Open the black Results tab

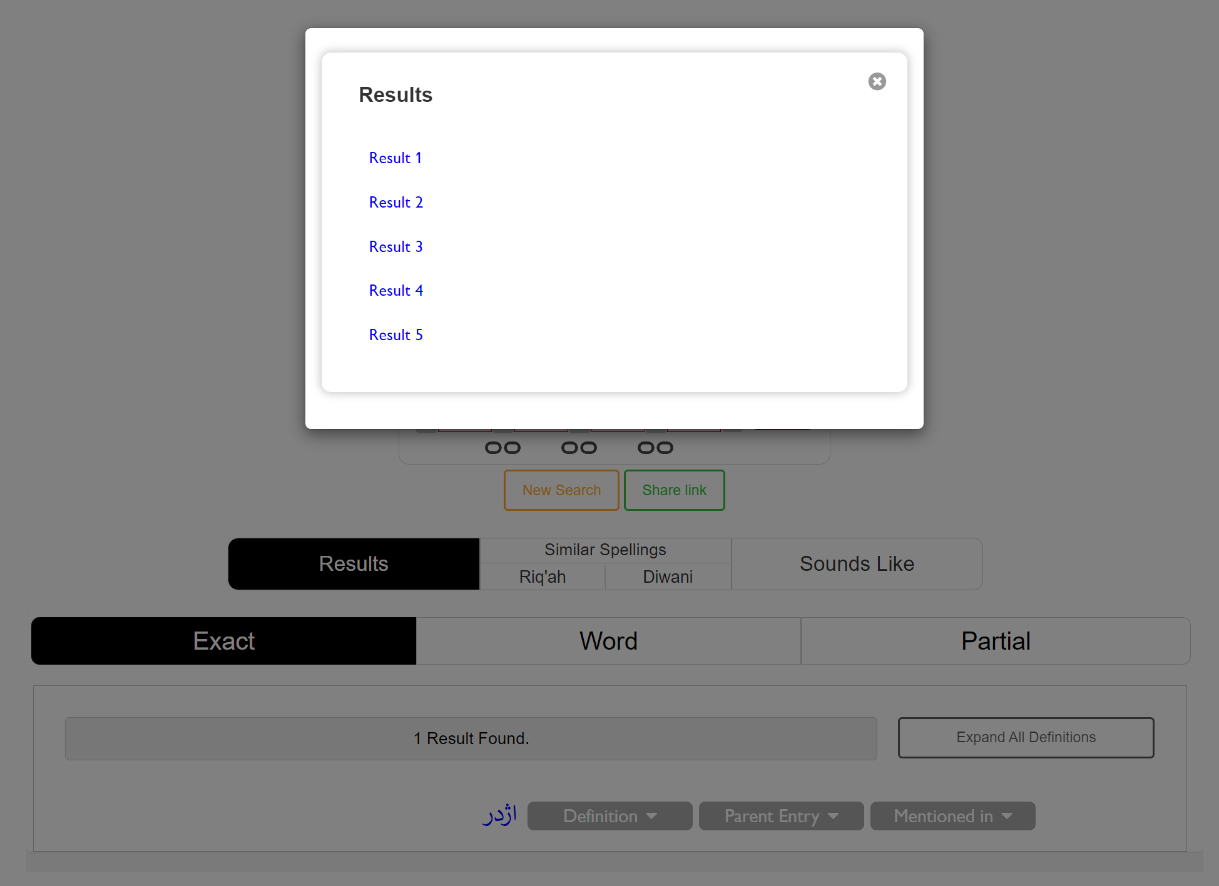[354, 564]
